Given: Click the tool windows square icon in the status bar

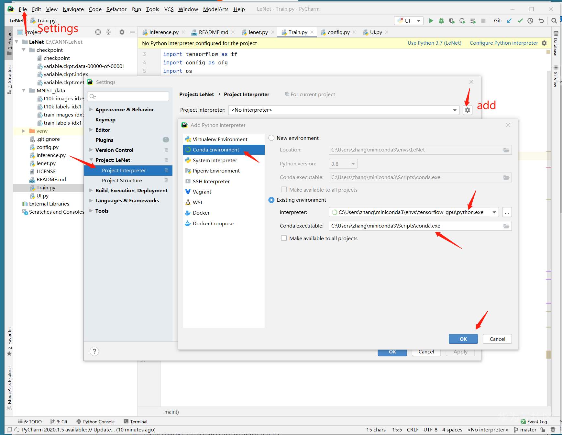Looking at the screenshot, I should (9, 430).
